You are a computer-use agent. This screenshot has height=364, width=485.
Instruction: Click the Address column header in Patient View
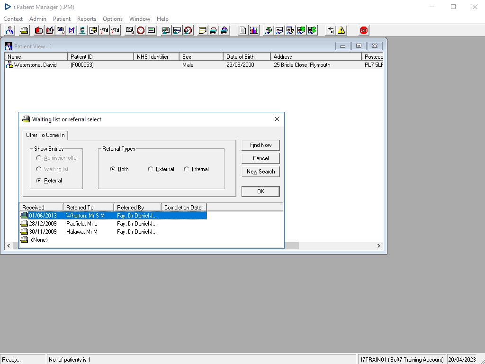click(316, 57)
